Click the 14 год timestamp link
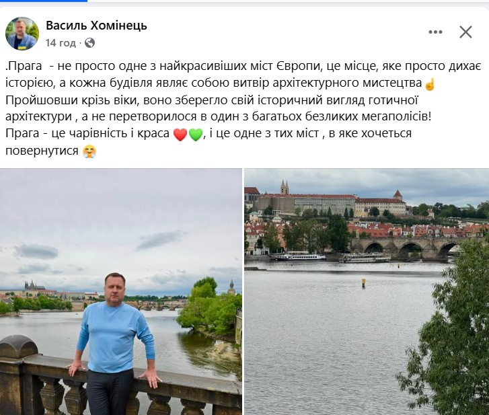 click(x=61, y=43)
